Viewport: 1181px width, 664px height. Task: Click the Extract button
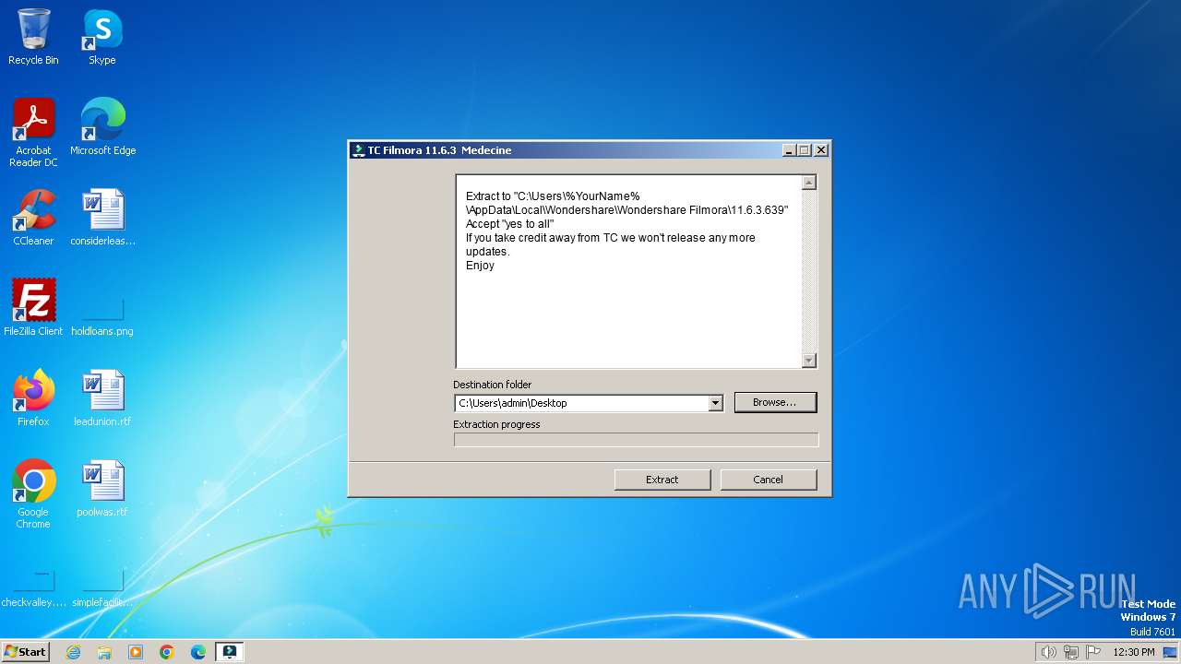(662, 480)
